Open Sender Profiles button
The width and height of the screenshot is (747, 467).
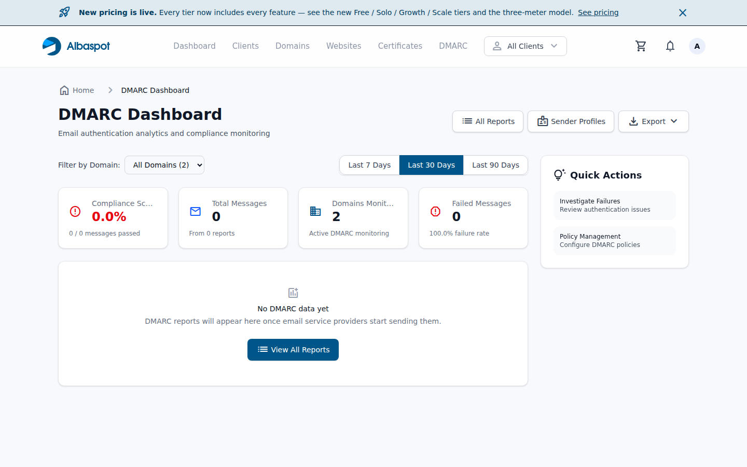(x=571, y=121)
